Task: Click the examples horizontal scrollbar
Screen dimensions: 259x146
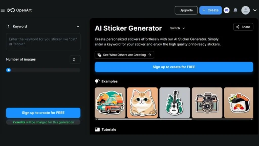Action: point(145,119)
